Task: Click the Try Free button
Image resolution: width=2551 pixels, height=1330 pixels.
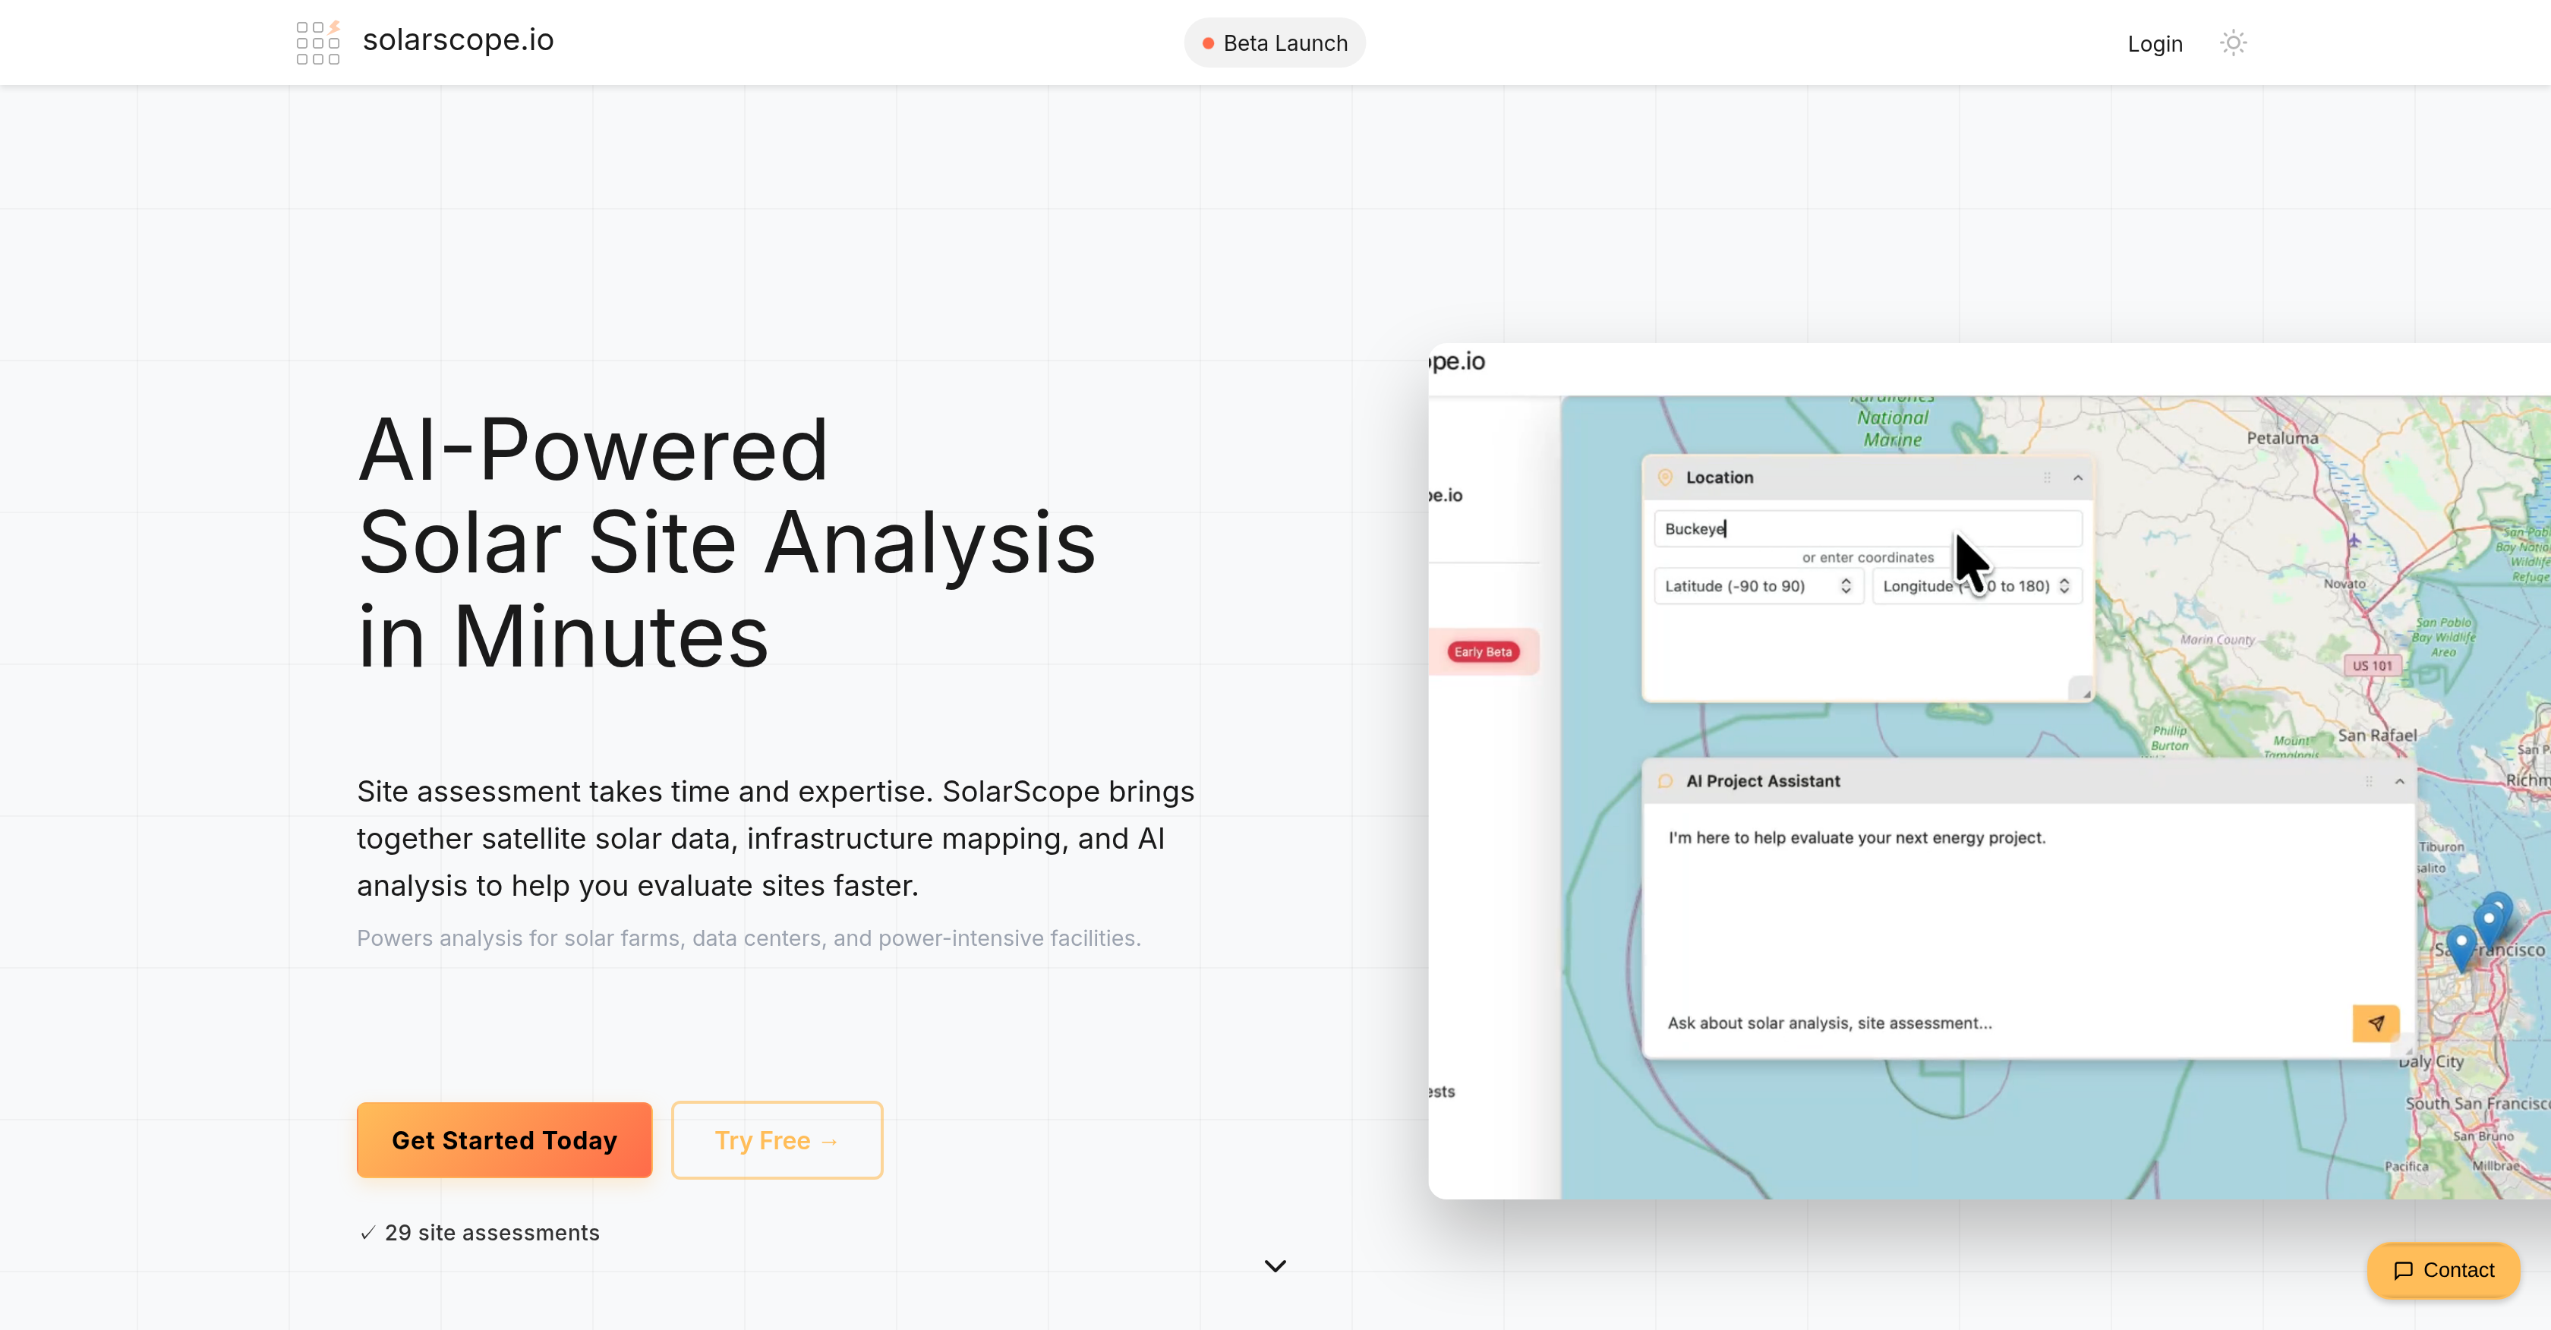Action: click(777, 1140)
